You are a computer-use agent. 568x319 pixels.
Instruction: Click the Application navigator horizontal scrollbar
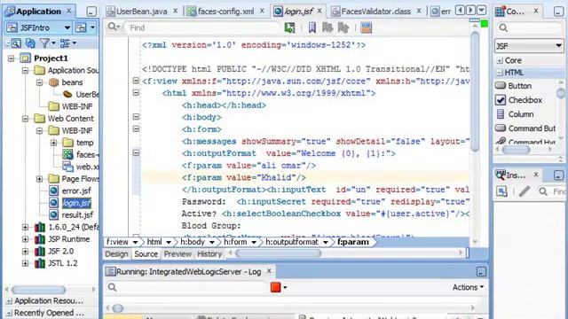(x=38, y=290)
